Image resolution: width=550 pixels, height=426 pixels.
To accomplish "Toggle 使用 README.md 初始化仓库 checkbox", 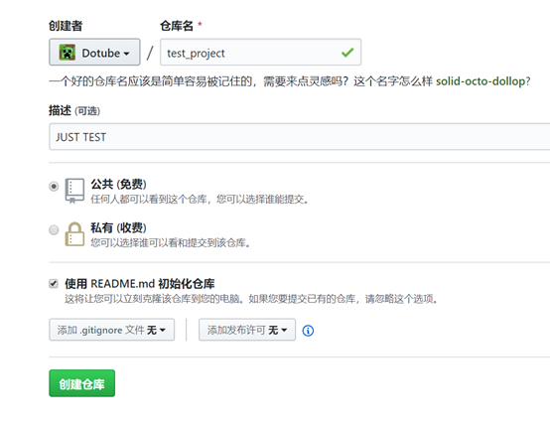I will pos(54,284).
